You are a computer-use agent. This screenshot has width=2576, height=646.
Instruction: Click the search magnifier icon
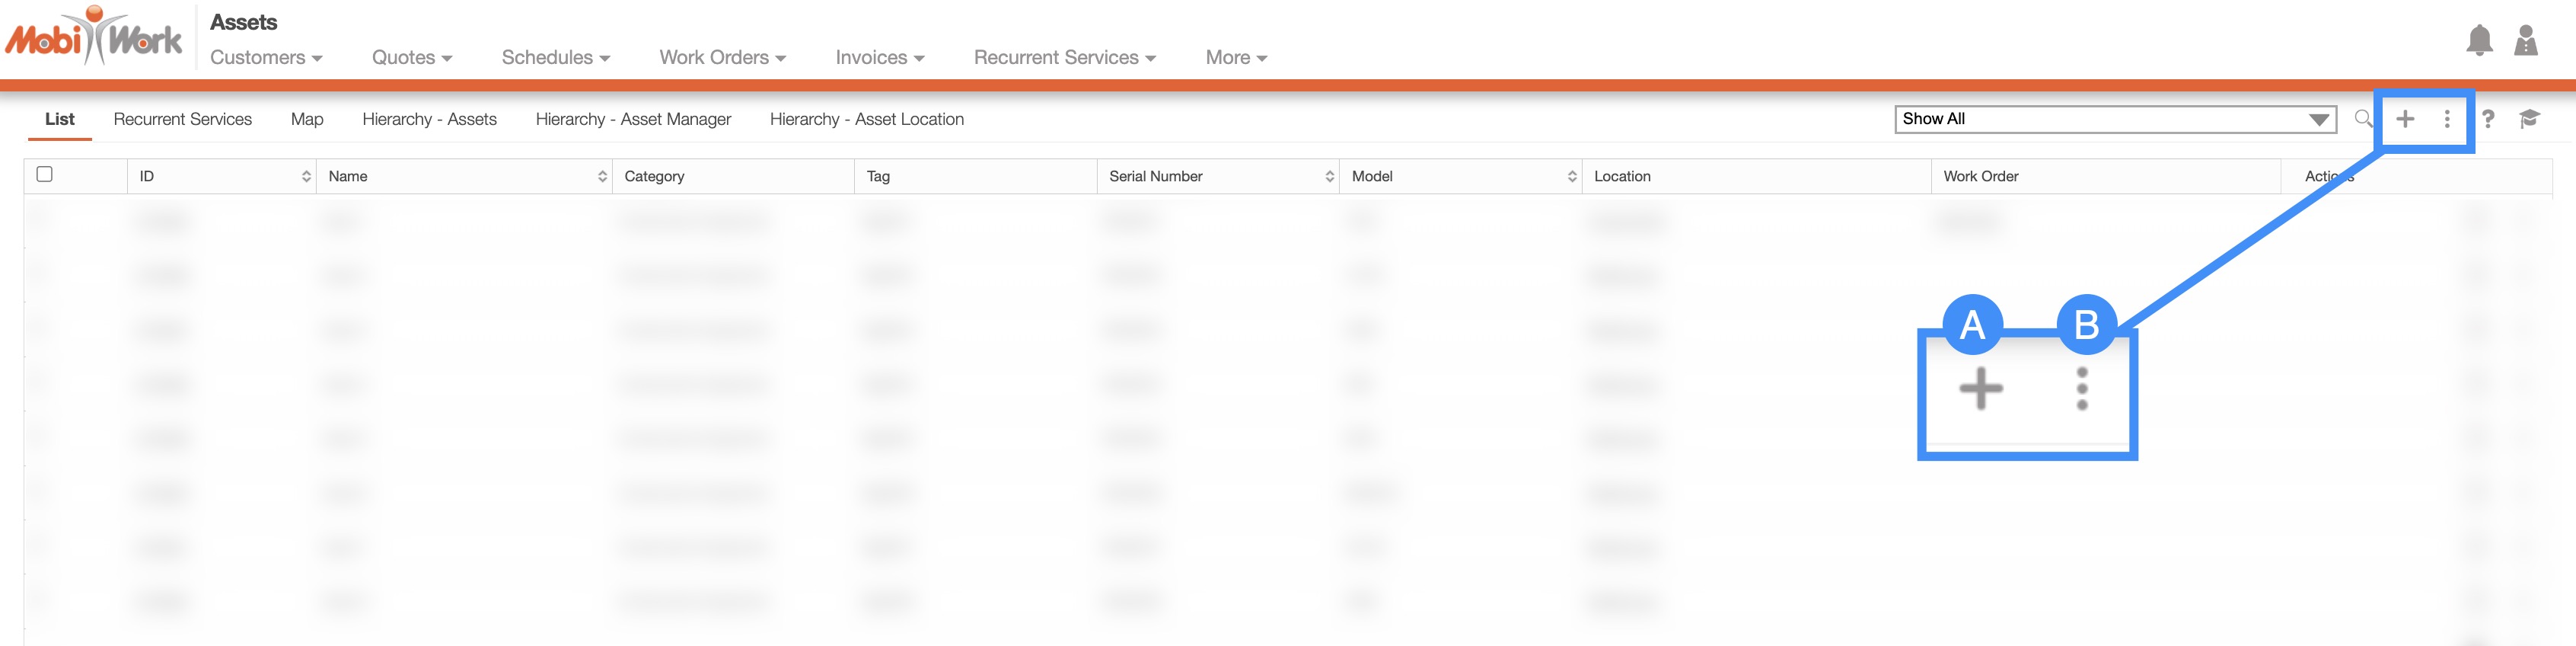point(2362,119)
